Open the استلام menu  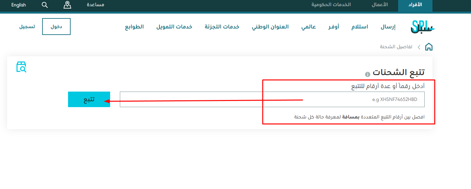pyautogui.click(x=360, y=27)
